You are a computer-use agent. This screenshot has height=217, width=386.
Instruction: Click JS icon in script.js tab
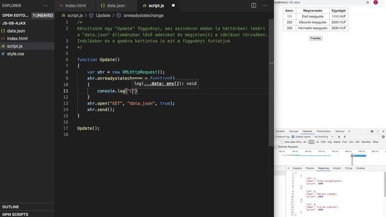[145, 5]
